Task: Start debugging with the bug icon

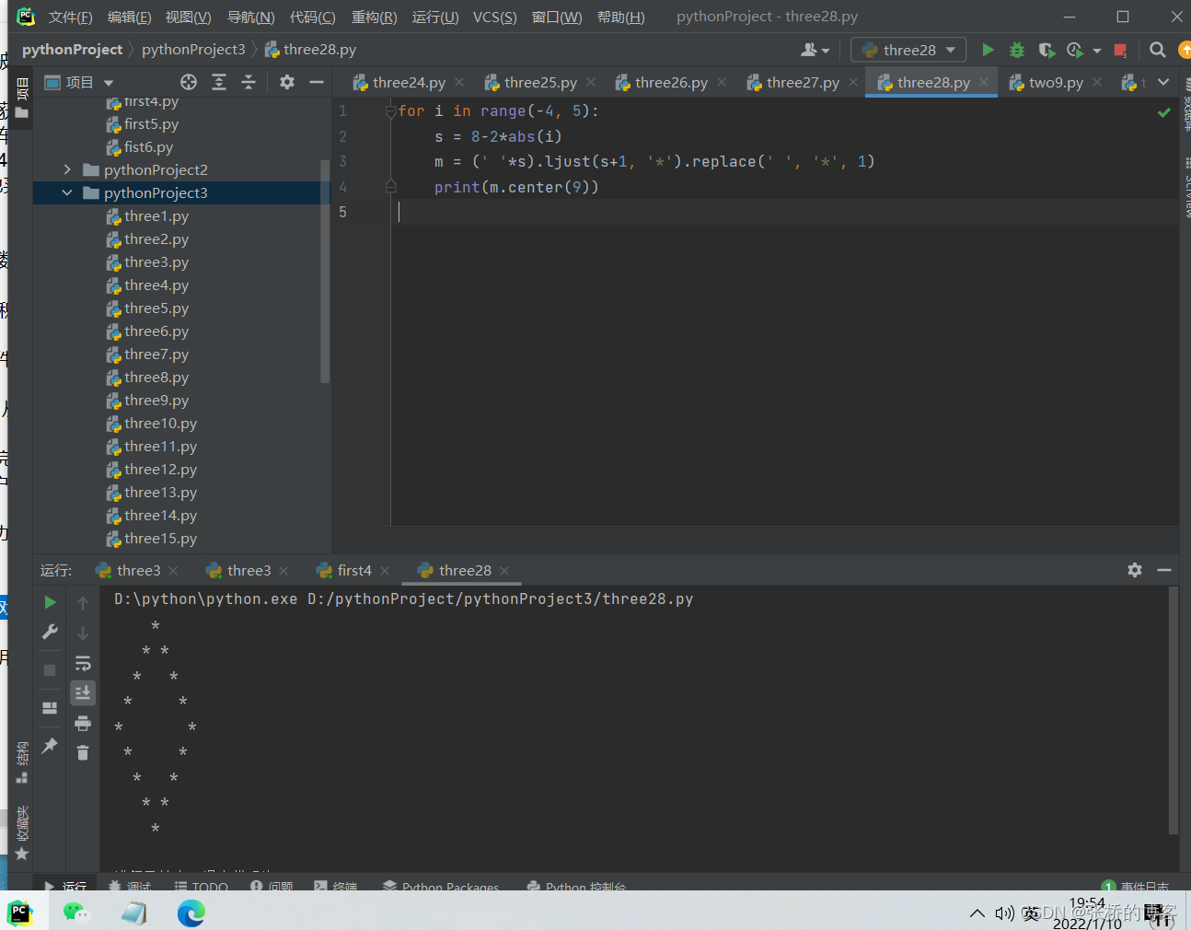Action: 1017,50
